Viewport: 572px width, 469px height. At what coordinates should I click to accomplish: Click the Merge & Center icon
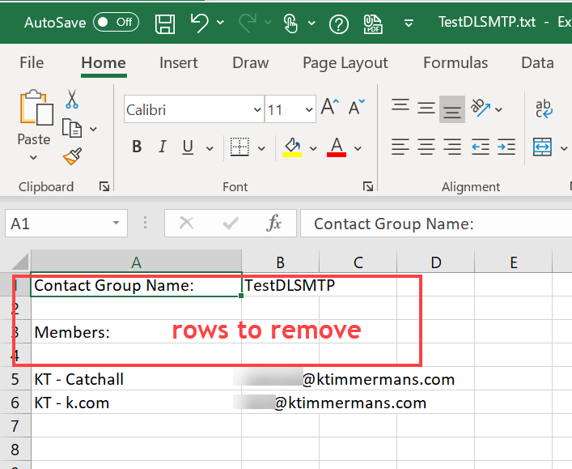pos(542,147)
